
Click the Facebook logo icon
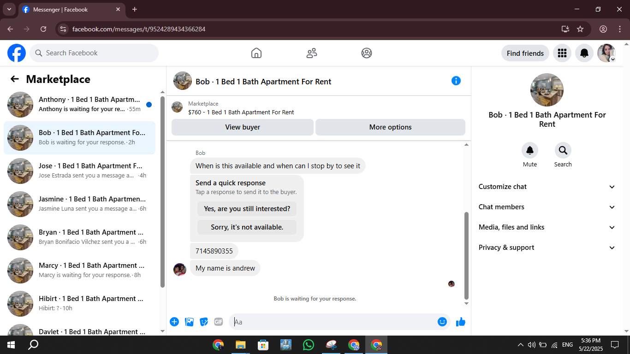pos(17,53)
